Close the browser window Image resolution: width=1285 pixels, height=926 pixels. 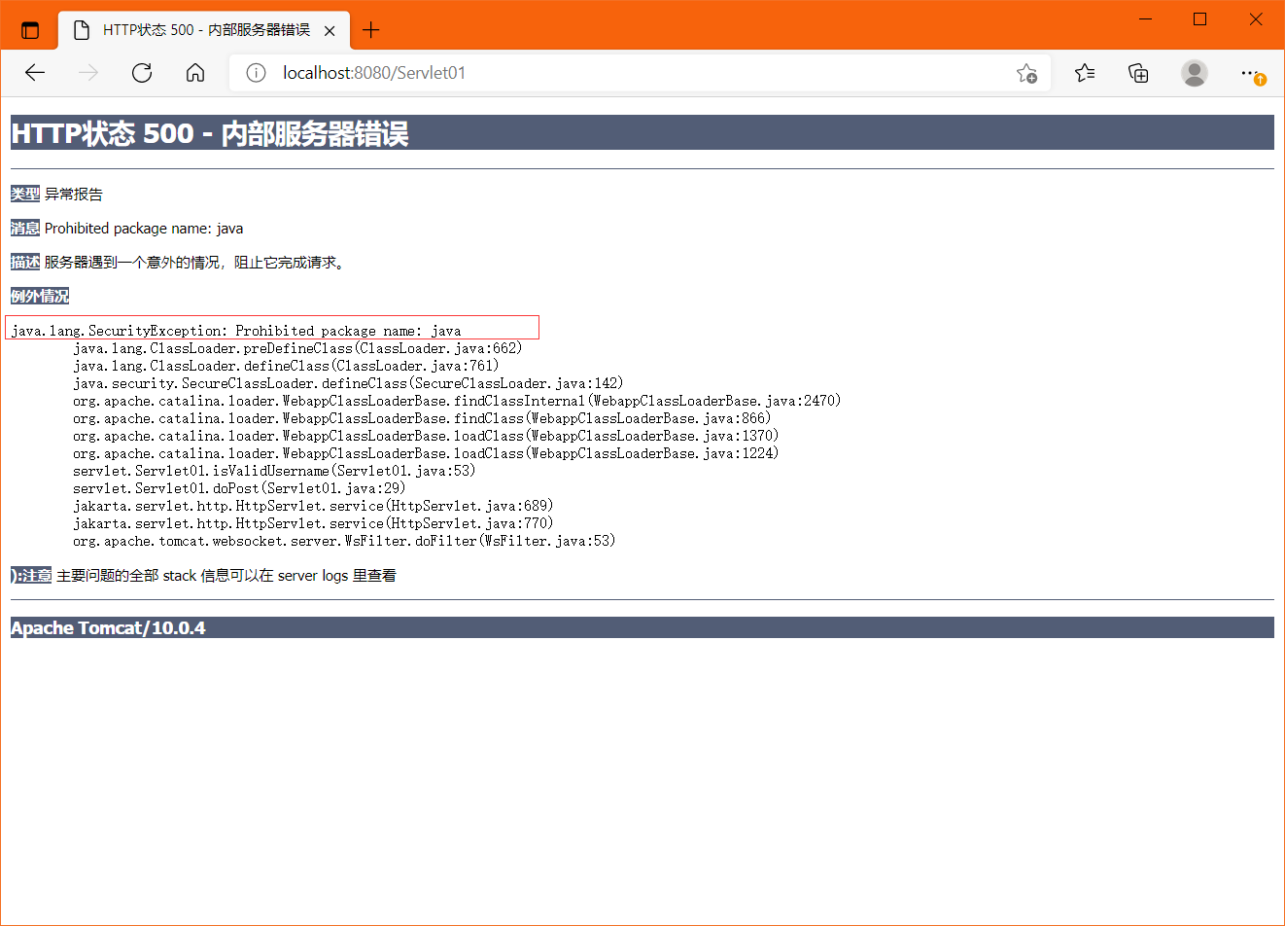pos(1256,19)
